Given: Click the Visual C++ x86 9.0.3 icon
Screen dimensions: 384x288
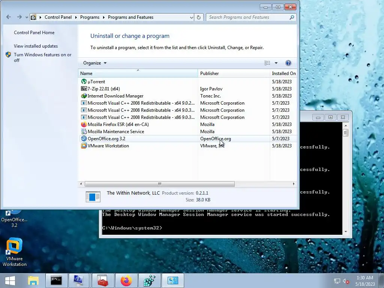Looking at the screenshot, I should click(x=84, y=117).
